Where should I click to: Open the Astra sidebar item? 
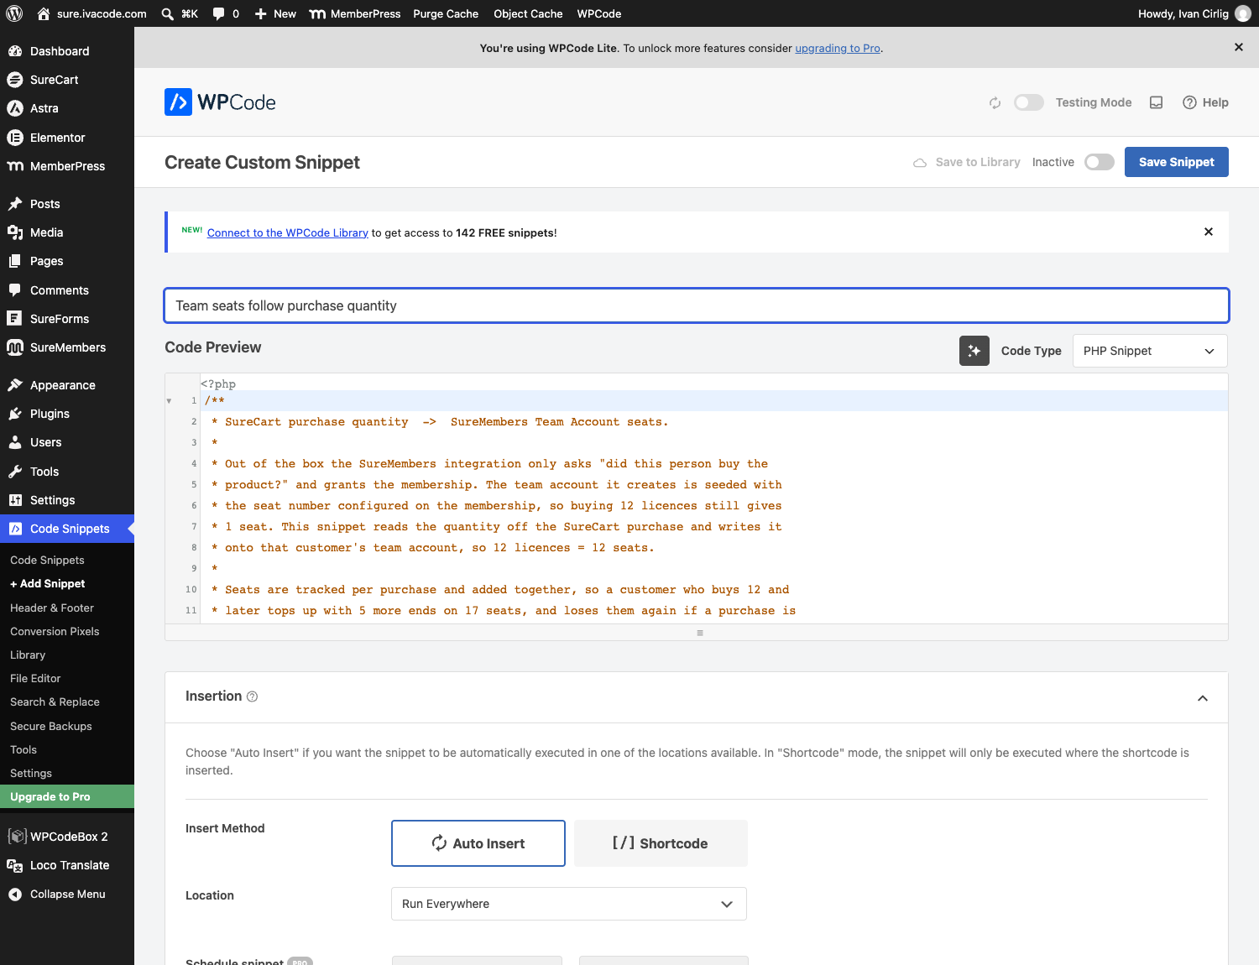[x=67, y=108]
